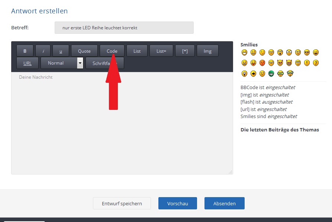Toggle bold text with B button
This screenshot has height=222, width=332.
[x=25, y=51]
